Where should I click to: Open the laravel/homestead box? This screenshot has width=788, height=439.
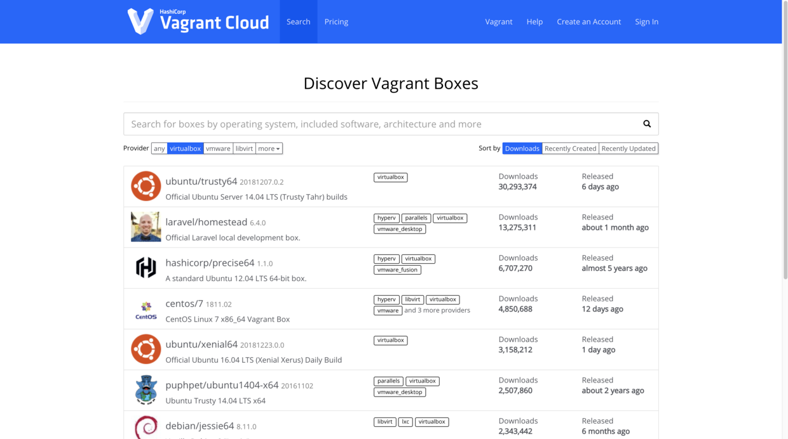click(391, 227)
